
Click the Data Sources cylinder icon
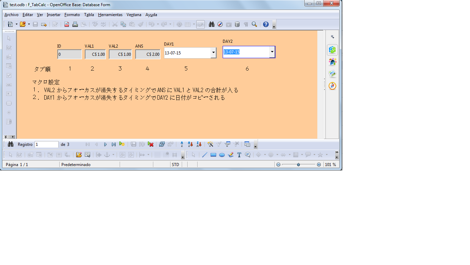pos(237,24)
